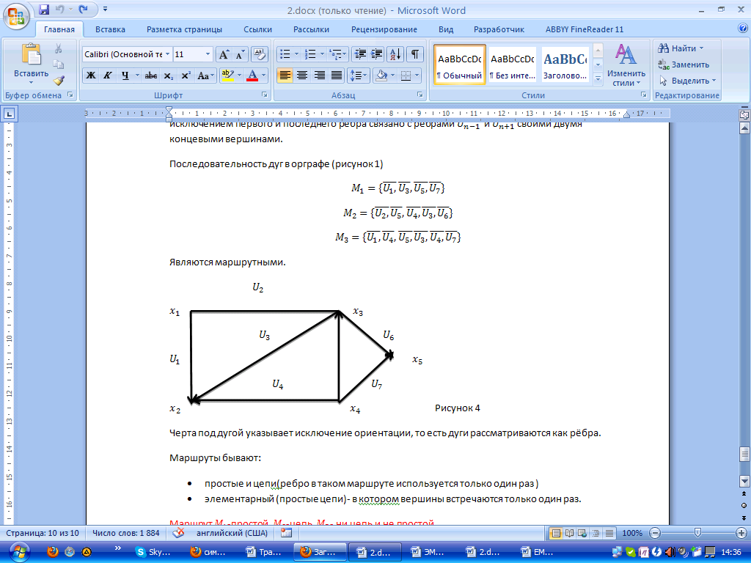
Task: Click the Office button logo
Action: click(x=16, y=16)
